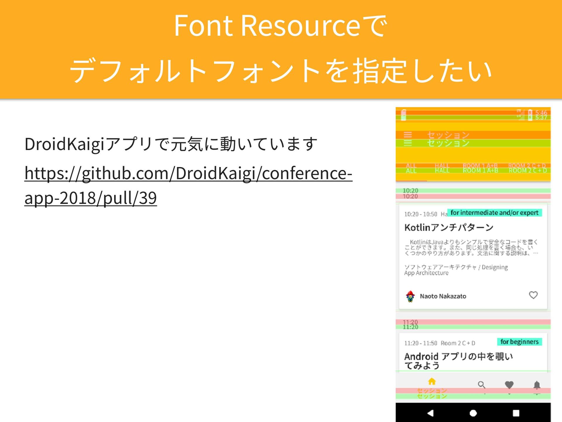The height and width of the screenshot is (422, 562).
Task: Click the 11:20 time header
Action: [410, 324]
